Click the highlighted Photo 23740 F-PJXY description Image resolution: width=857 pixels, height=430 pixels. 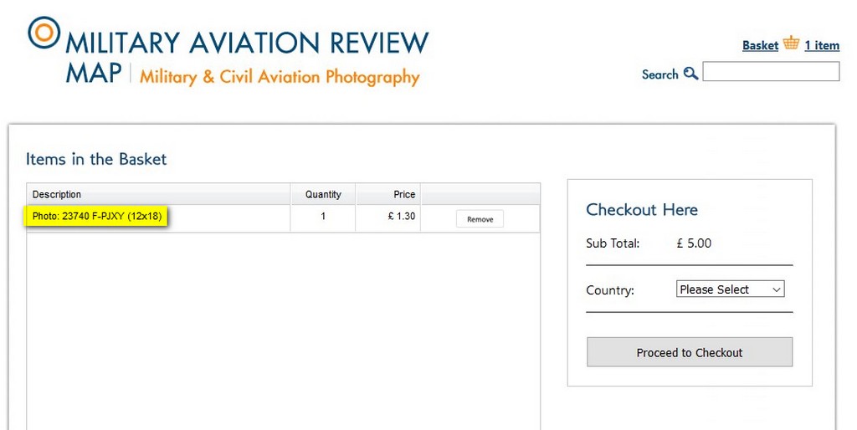click(97, 217)
